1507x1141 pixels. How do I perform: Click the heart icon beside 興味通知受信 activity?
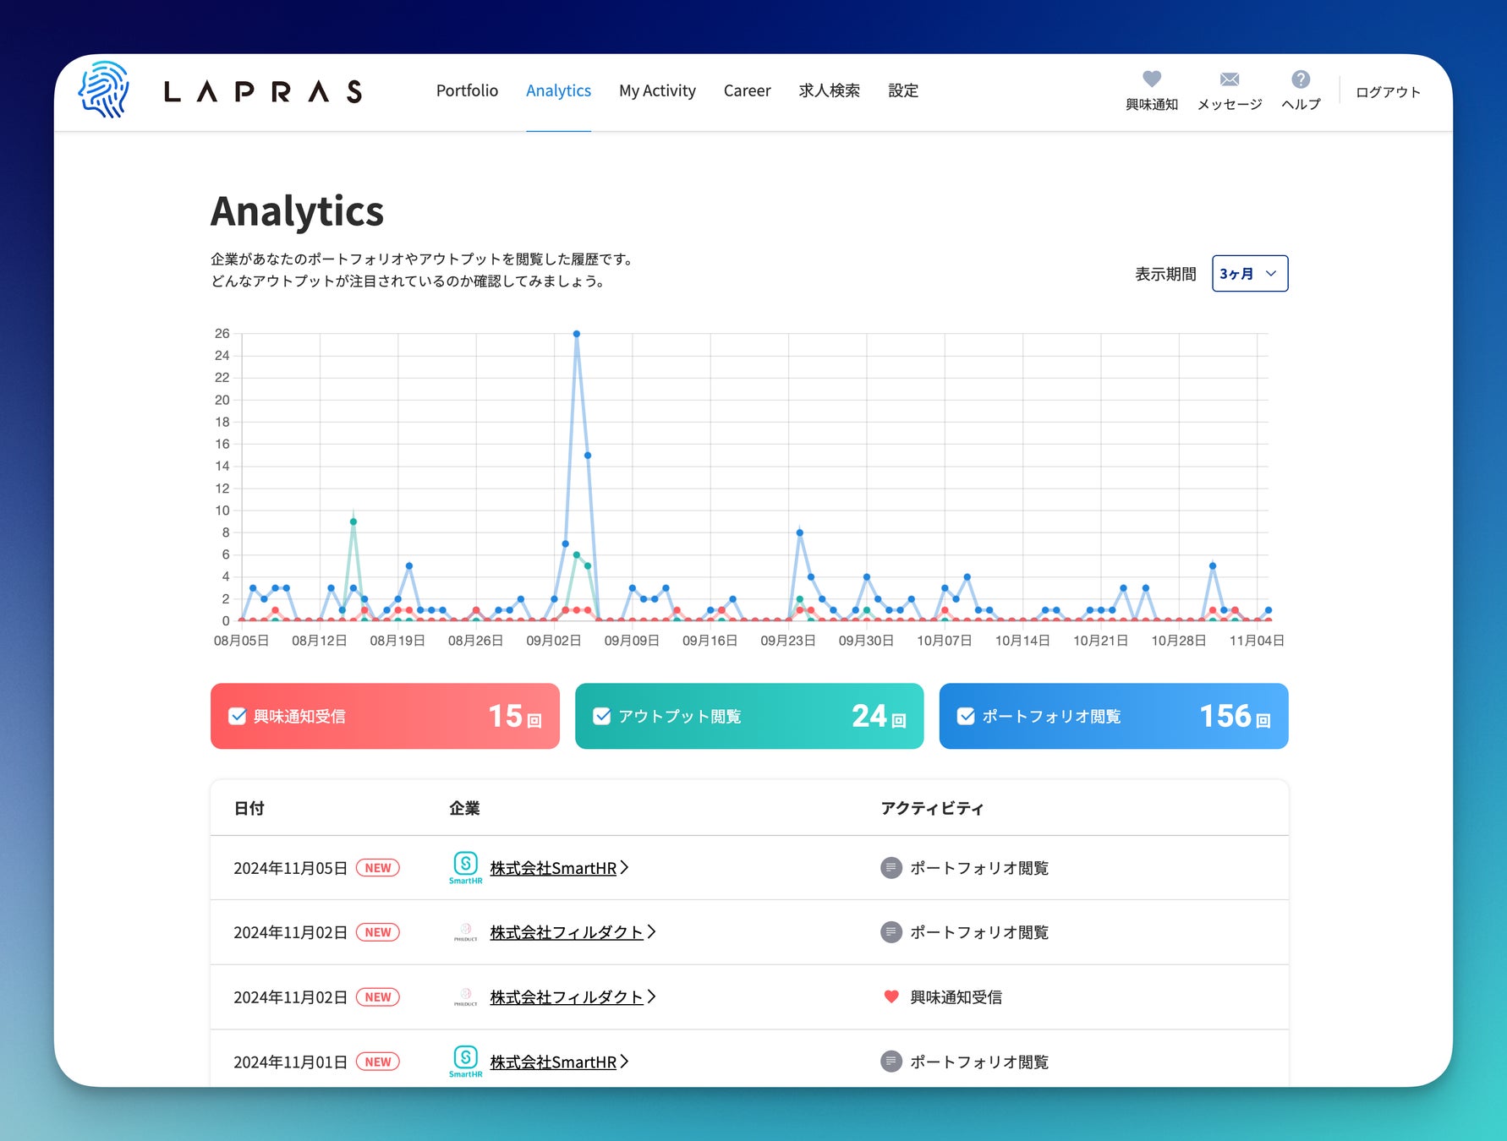(891, 996)
